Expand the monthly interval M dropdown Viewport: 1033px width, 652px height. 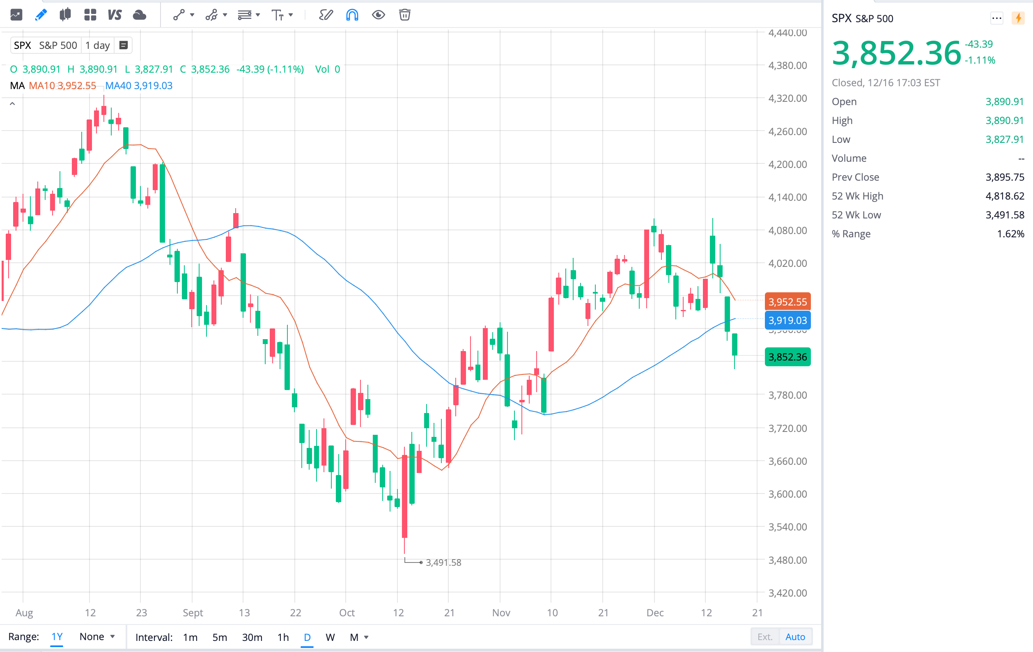point(366,637)
